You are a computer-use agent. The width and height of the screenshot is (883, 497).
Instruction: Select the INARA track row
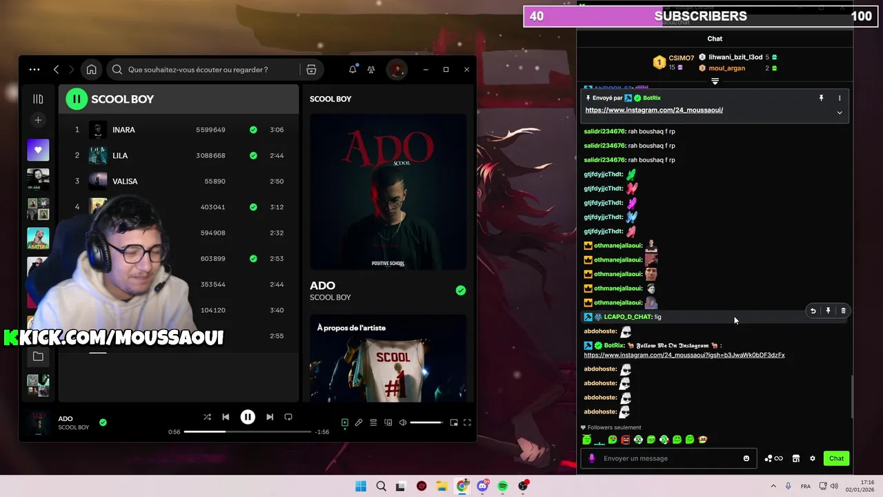click(x=179, y=130)
